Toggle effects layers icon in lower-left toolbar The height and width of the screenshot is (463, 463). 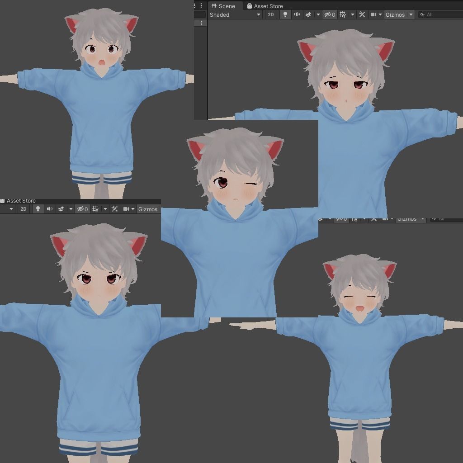tap(61, 209)
